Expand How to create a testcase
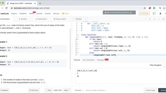Screen dimensions: 166x93 [x=96, y=90]
